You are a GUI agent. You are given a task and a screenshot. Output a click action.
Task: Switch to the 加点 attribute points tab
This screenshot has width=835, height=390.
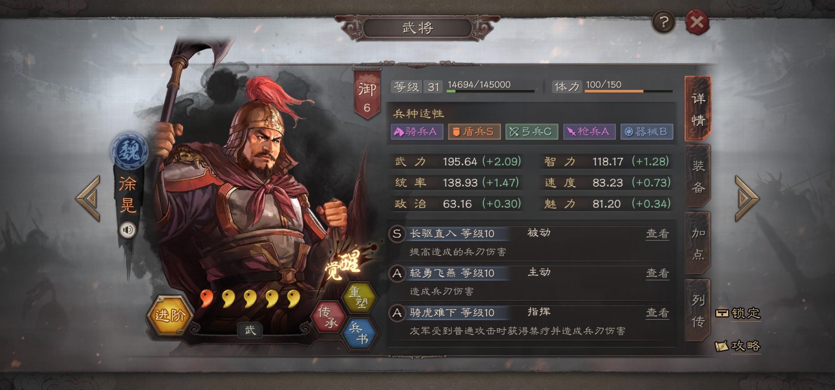coord(698,243)
